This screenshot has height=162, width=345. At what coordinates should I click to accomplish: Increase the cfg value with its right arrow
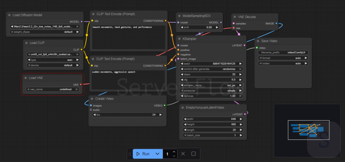[241, 80]
